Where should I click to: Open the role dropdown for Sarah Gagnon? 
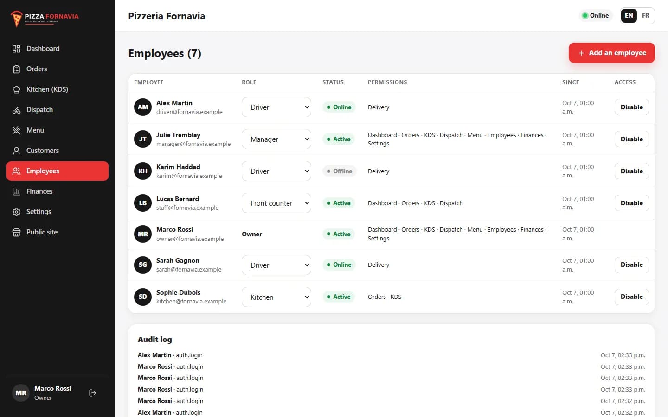click(x=276, y=265)
